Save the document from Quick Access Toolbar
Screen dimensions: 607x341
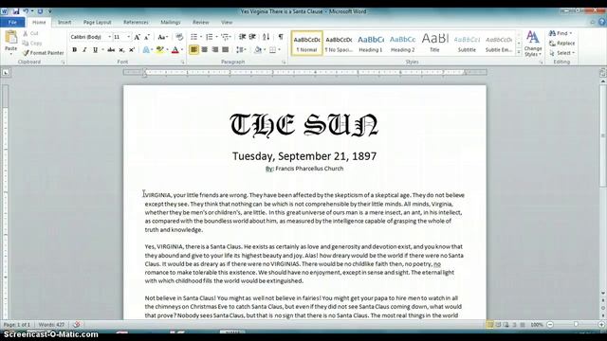[x=16, y=11]
